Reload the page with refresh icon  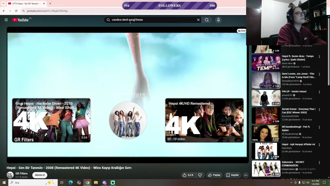16,11
